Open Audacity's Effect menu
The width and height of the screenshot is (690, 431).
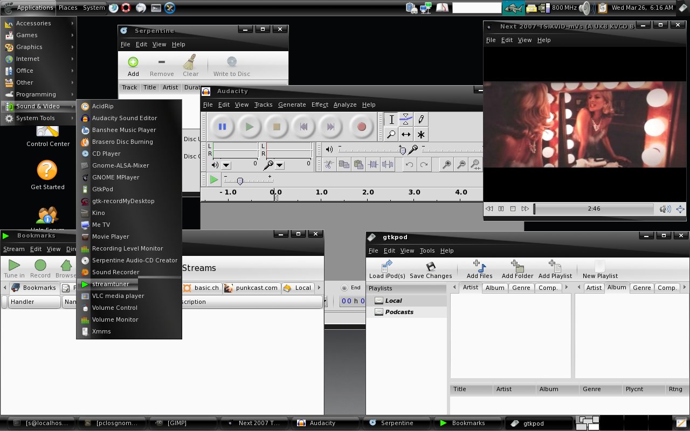click(320, 105)
